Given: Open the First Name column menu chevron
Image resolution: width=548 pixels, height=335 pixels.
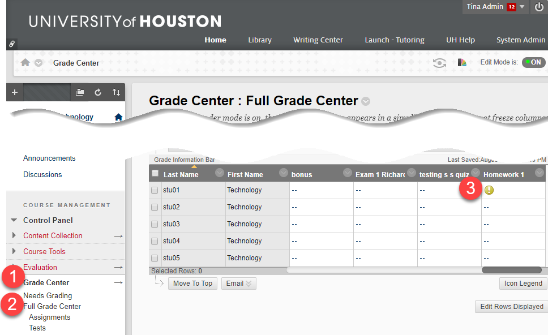Looking at the screenshot, I should click(x=284, y=173).
